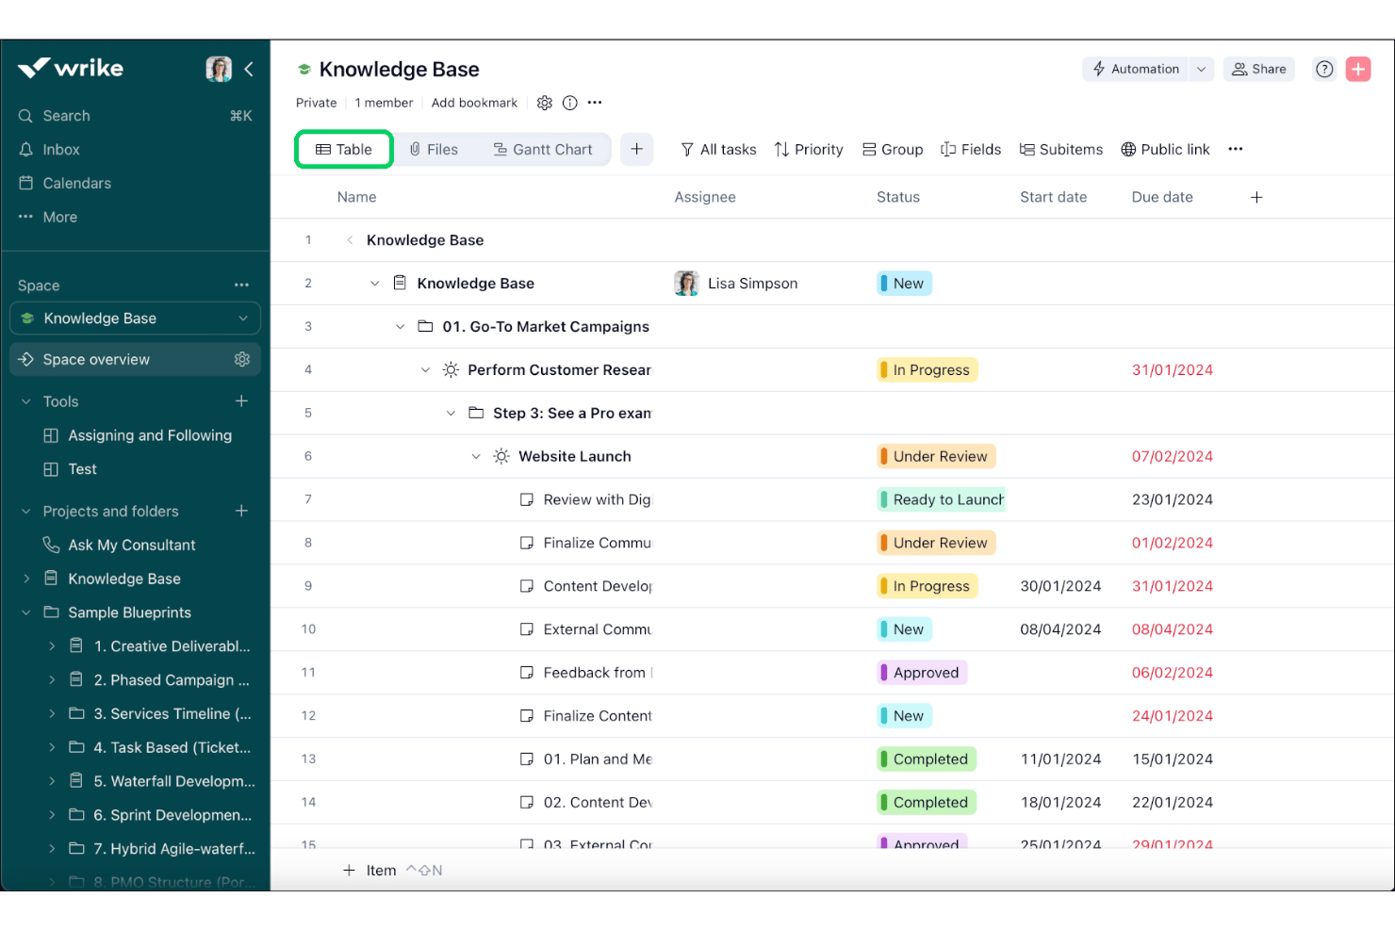Add a column with plus icon
This screenshot has height=930, width=1395.
click(x=1256, y=197)
